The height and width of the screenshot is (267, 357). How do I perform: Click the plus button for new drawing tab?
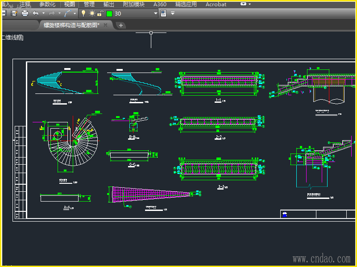click(120, 25)
